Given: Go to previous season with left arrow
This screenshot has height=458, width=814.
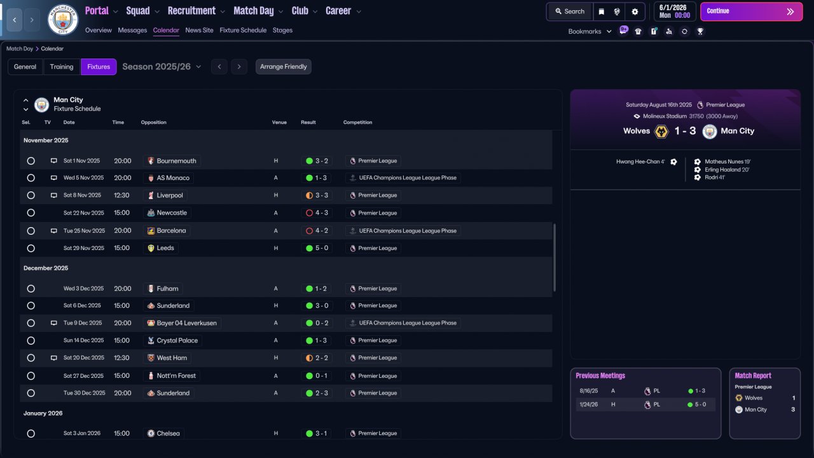Looking at the screenshot, I should [x=219, y=67].
